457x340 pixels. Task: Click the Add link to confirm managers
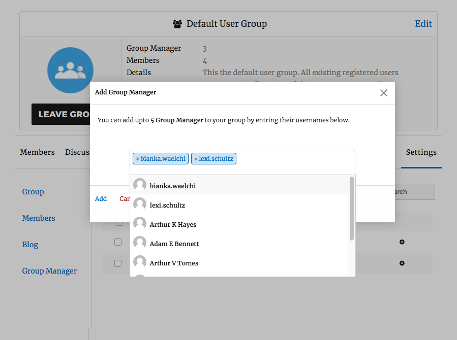point(101,198)
